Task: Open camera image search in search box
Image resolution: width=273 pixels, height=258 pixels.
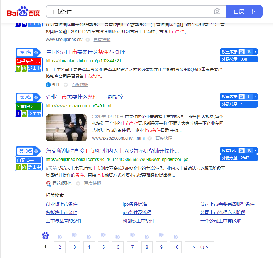Action: point(217,11)
